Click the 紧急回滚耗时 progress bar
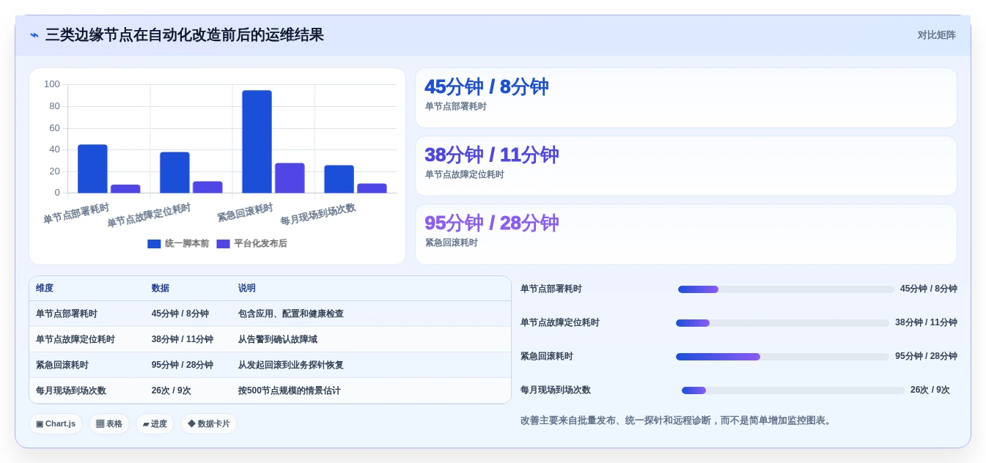986x463 pixels. tap(782, 357)
